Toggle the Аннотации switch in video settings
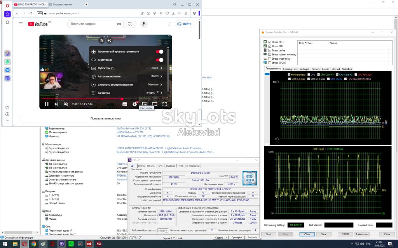Screen dimensions: 398x248 160,60
